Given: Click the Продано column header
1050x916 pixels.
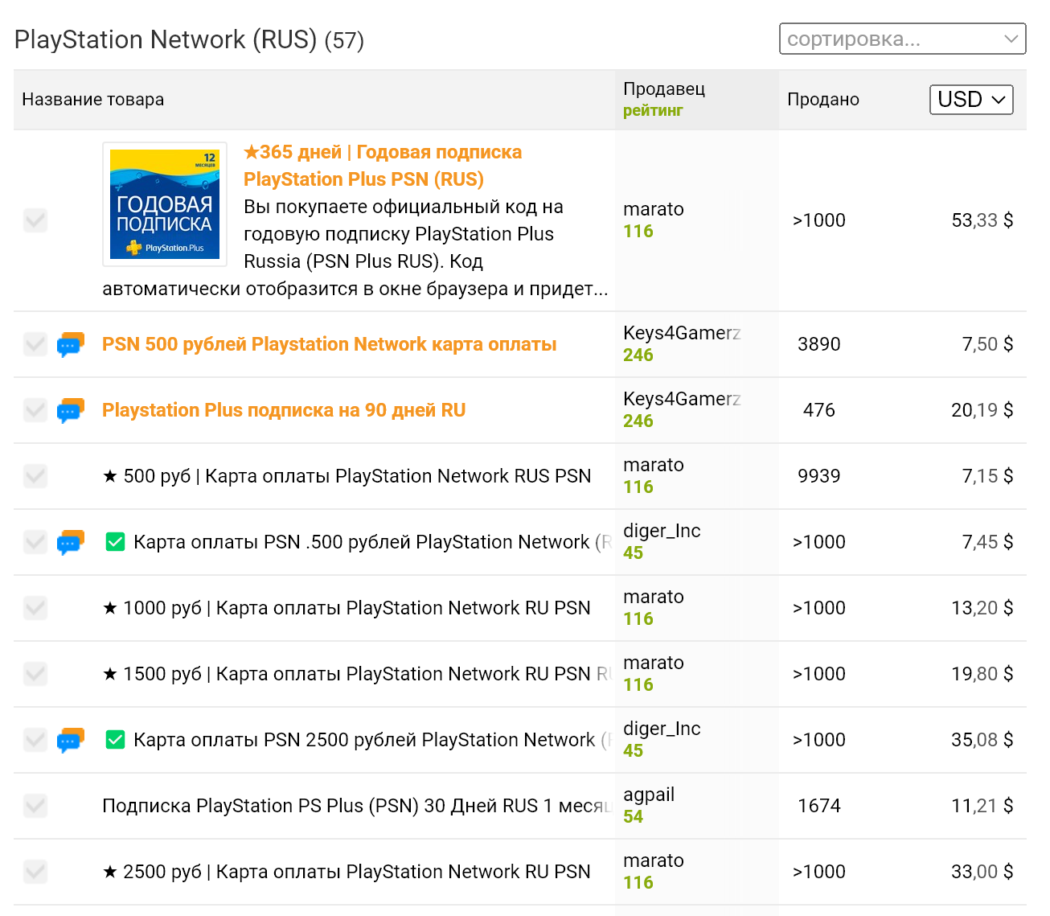Looking at the screenshot, I should tap(823, 100).
